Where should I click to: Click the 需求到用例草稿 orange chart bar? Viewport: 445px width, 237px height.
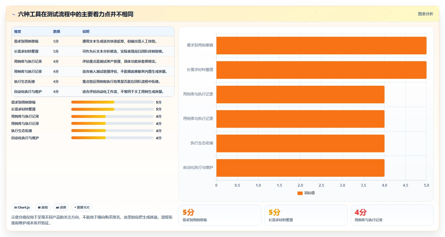pyautogui.click(x=321, y=45)
